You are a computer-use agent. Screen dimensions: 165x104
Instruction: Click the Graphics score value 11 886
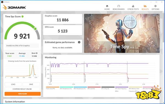coord(63,20)
